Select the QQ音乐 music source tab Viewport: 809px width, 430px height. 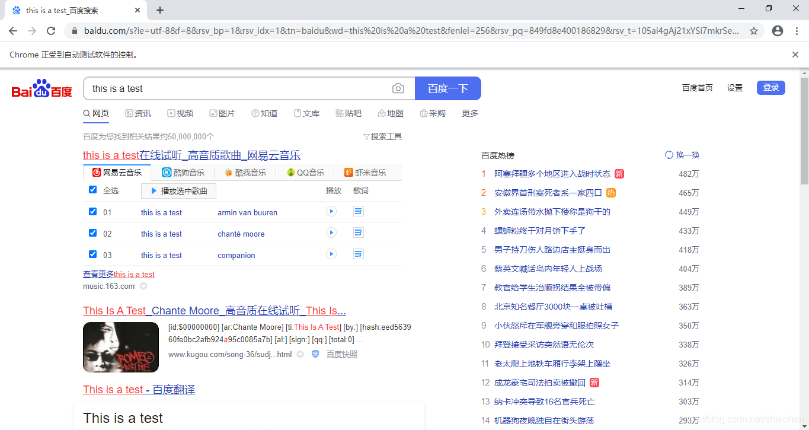[305, 173]
